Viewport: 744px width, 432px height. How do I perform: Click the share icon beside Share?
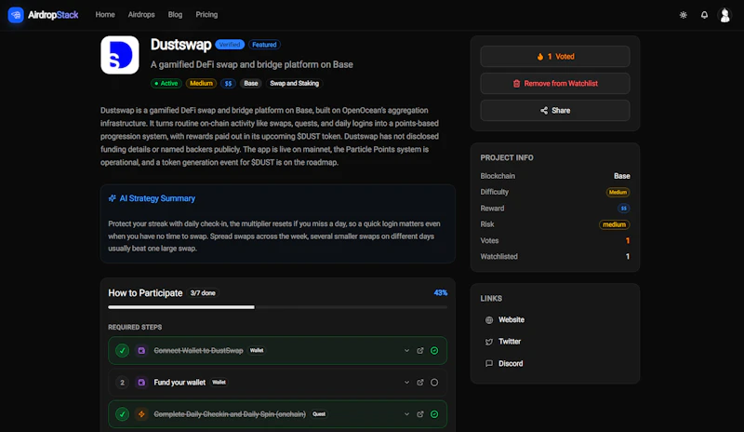point(544,110)
